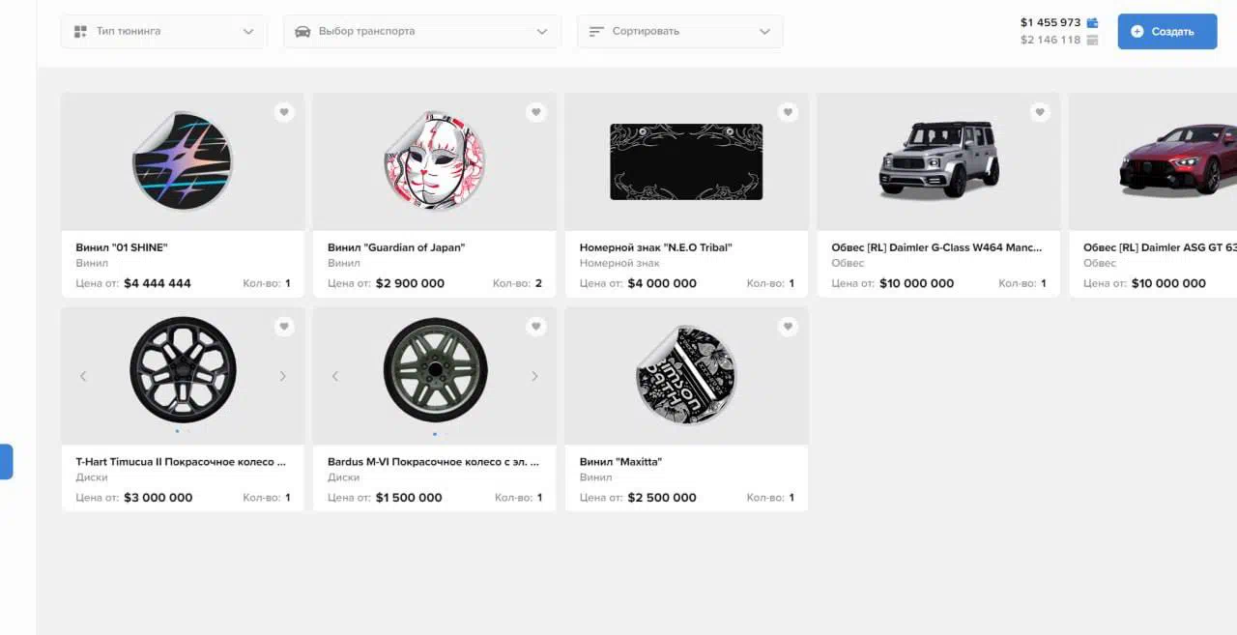Open the "N.E.O Tribal" plate image
The image size is (1237, 635).
pyautogui.click(x=686, y=161)
